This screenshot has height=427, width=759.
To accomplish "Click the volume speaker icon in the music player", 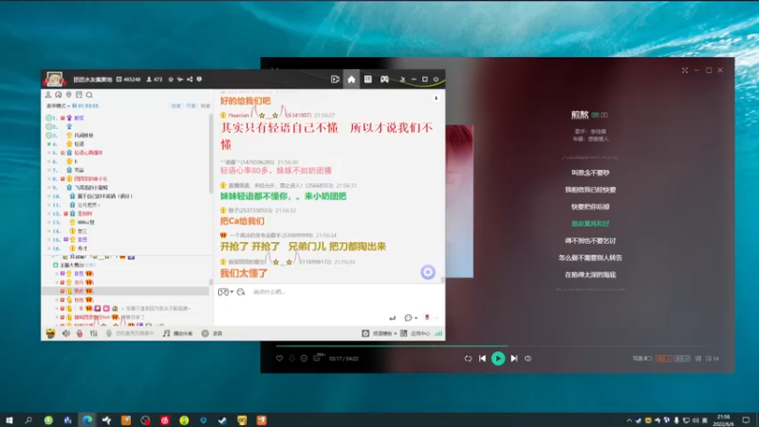I will (x=528, y=359).
